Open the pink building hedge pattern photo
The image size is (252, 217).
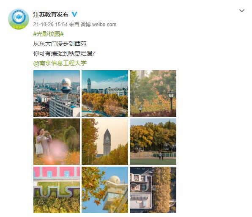(x=57, y=190)
